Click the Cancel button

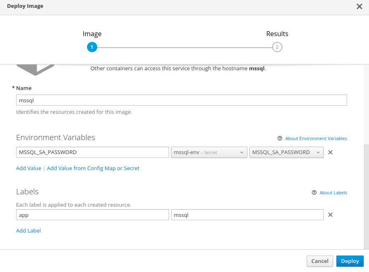pyautogui.click(x=320, y=261)
